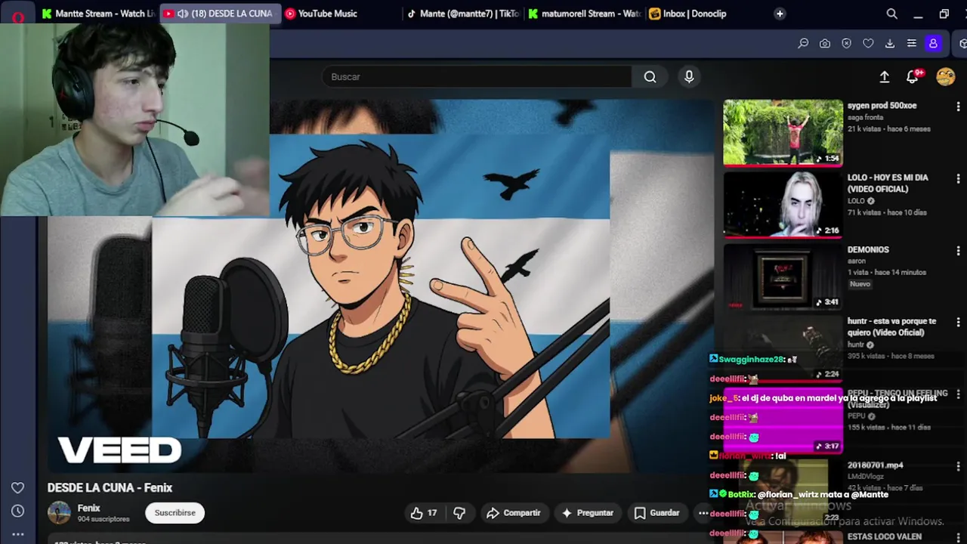Open options menu for LOLO - HOY ES MI DIA
Screen dimensions: 967x544
click(958, 179)
